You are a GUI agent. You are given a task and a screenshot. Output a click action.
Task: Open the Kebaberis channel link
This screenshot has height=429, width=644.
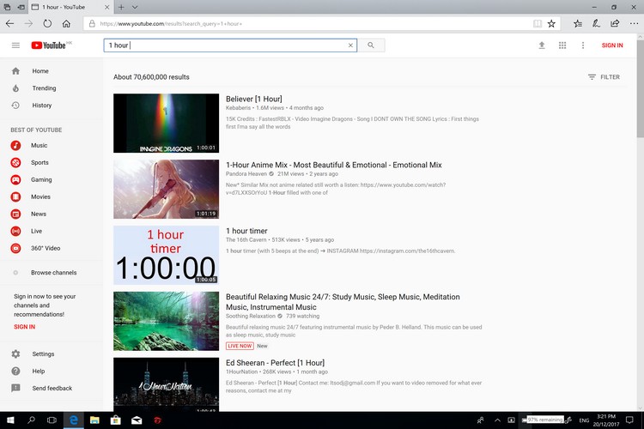point(238,108)
